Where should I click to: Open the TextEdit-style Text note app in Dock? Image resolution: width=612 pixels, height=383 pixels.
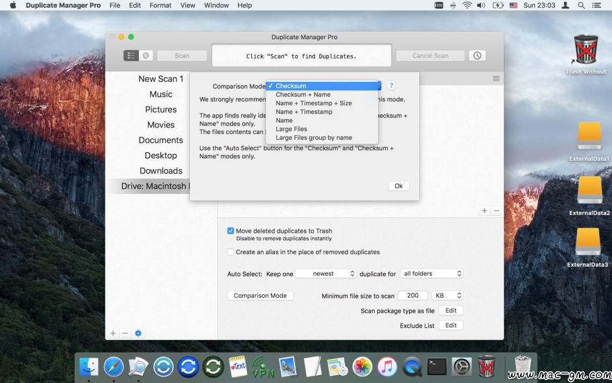[x=238, y=367]
